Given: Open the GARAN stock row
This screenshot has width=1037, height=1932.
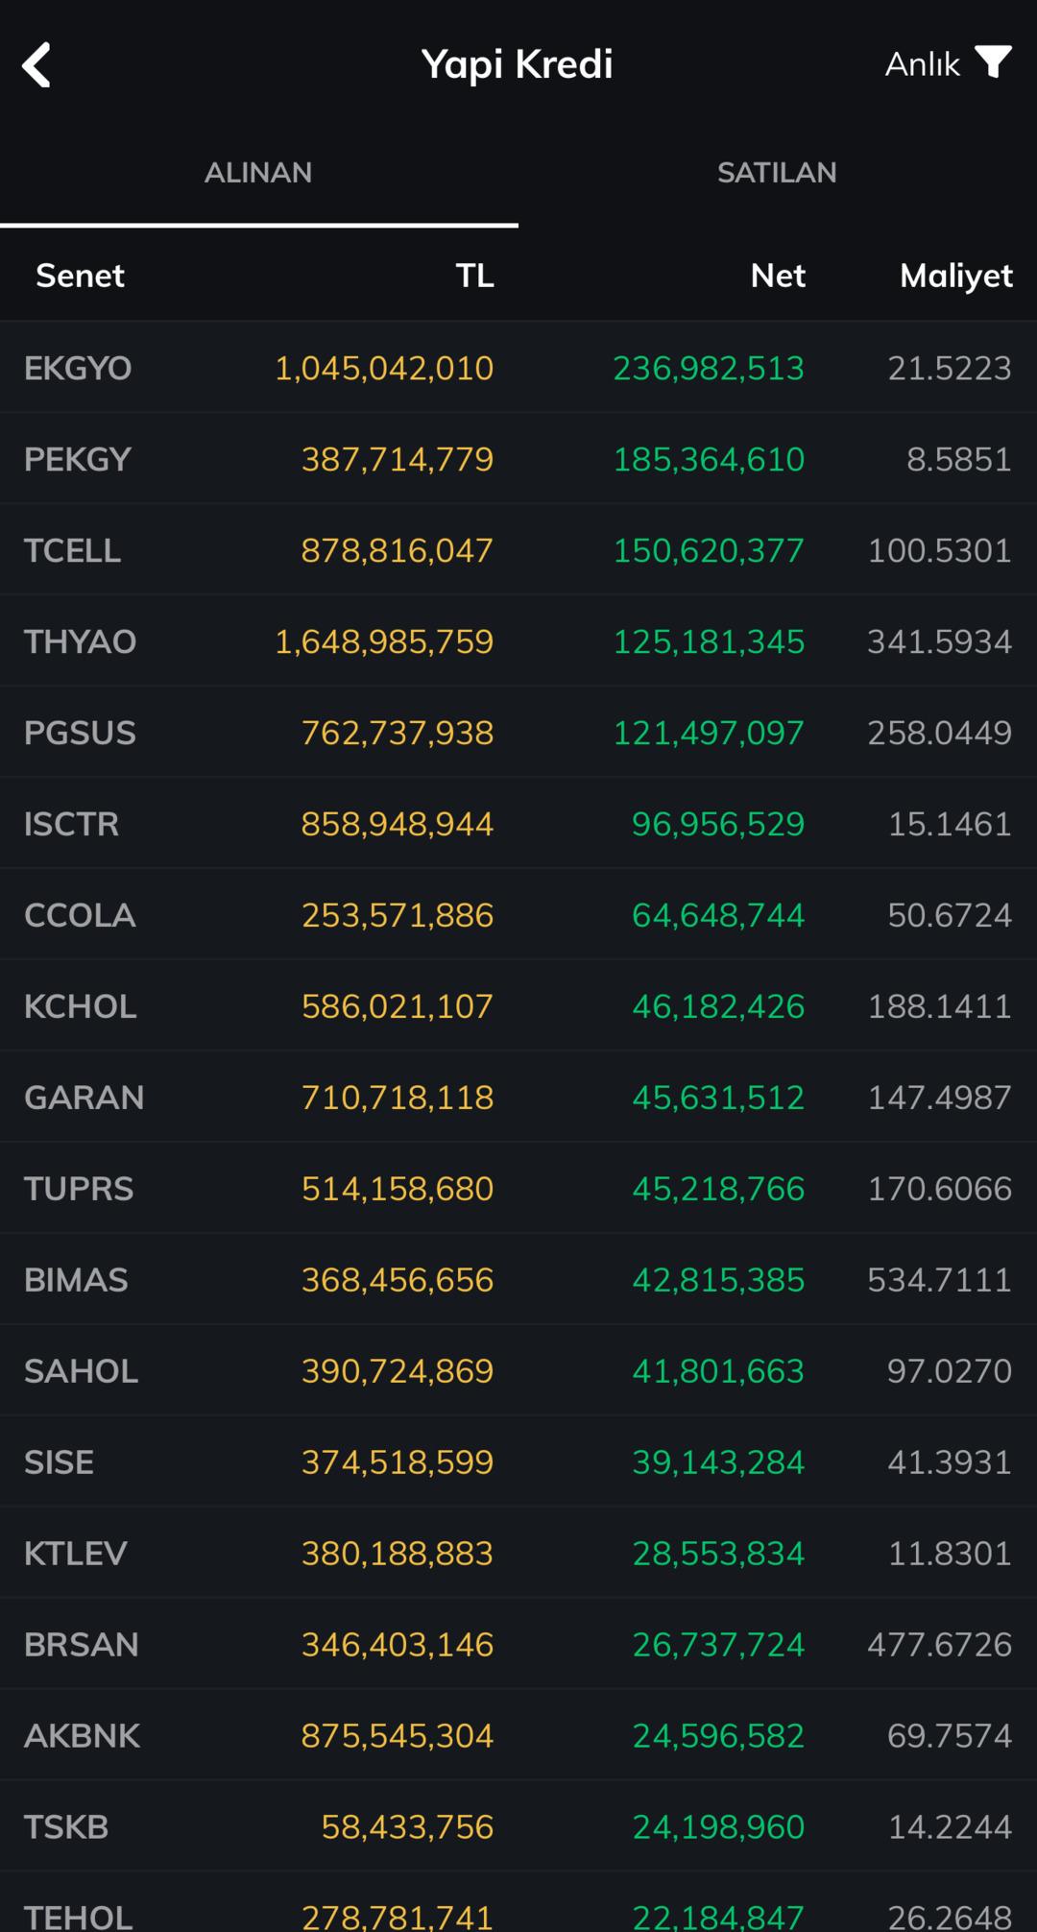Looking at the screenshot, I should click(x=518, y=1098).
